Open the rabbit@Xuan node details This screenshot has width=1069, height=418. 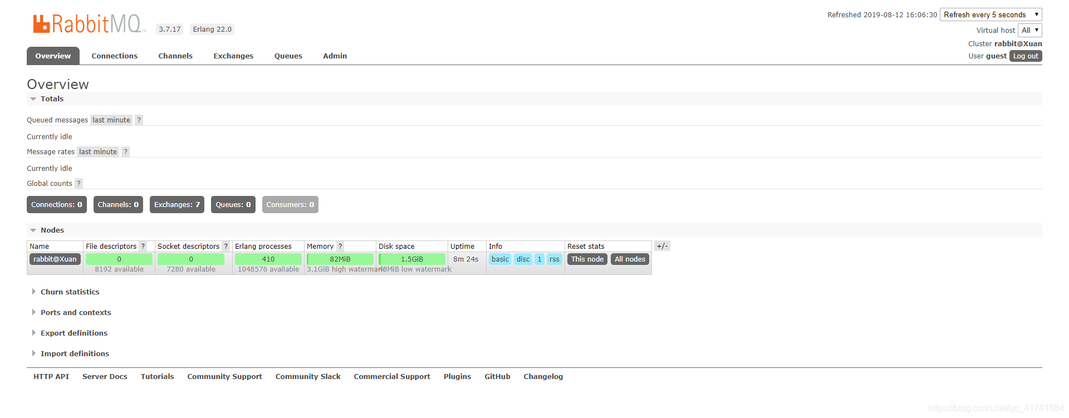point(55,259)
